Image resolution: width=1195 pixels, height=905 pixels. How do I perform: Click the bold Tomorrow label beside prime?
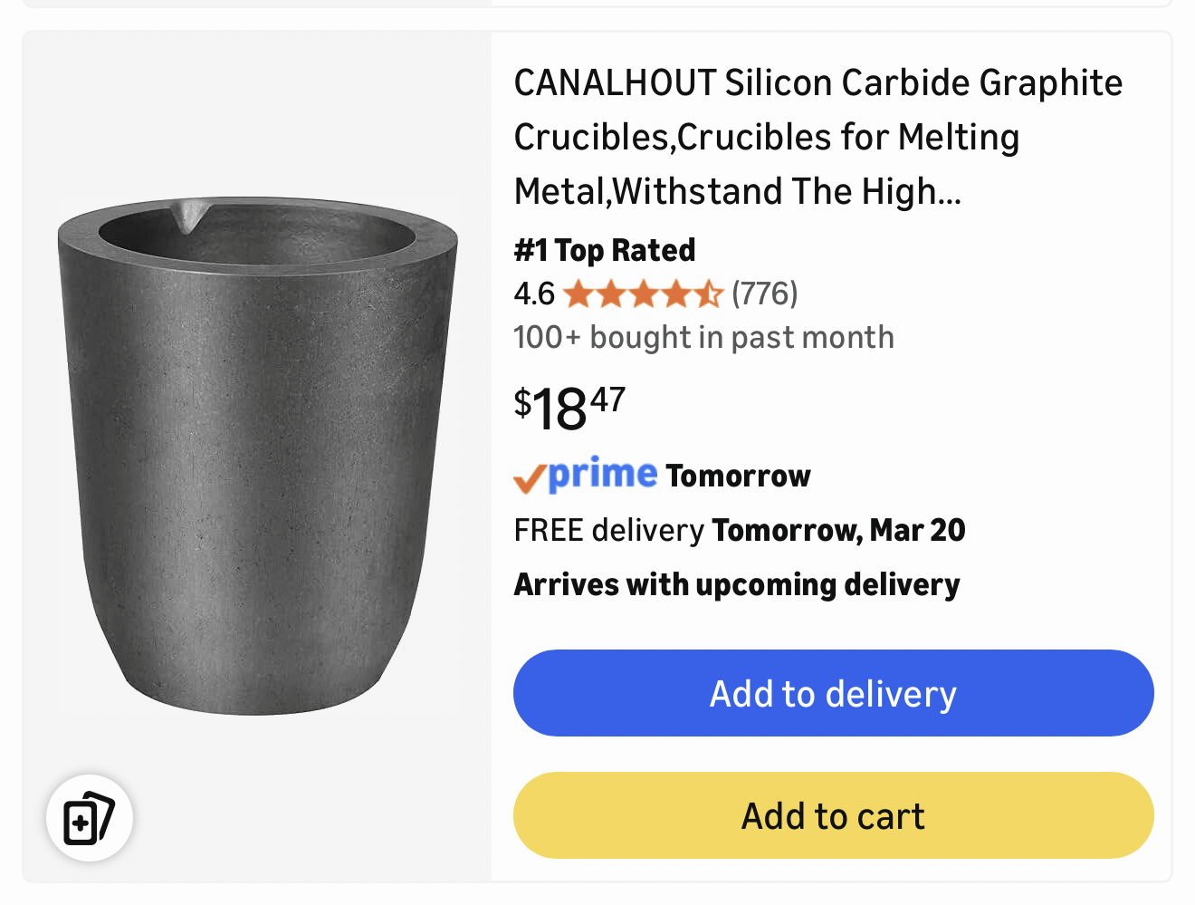[738, 476]
